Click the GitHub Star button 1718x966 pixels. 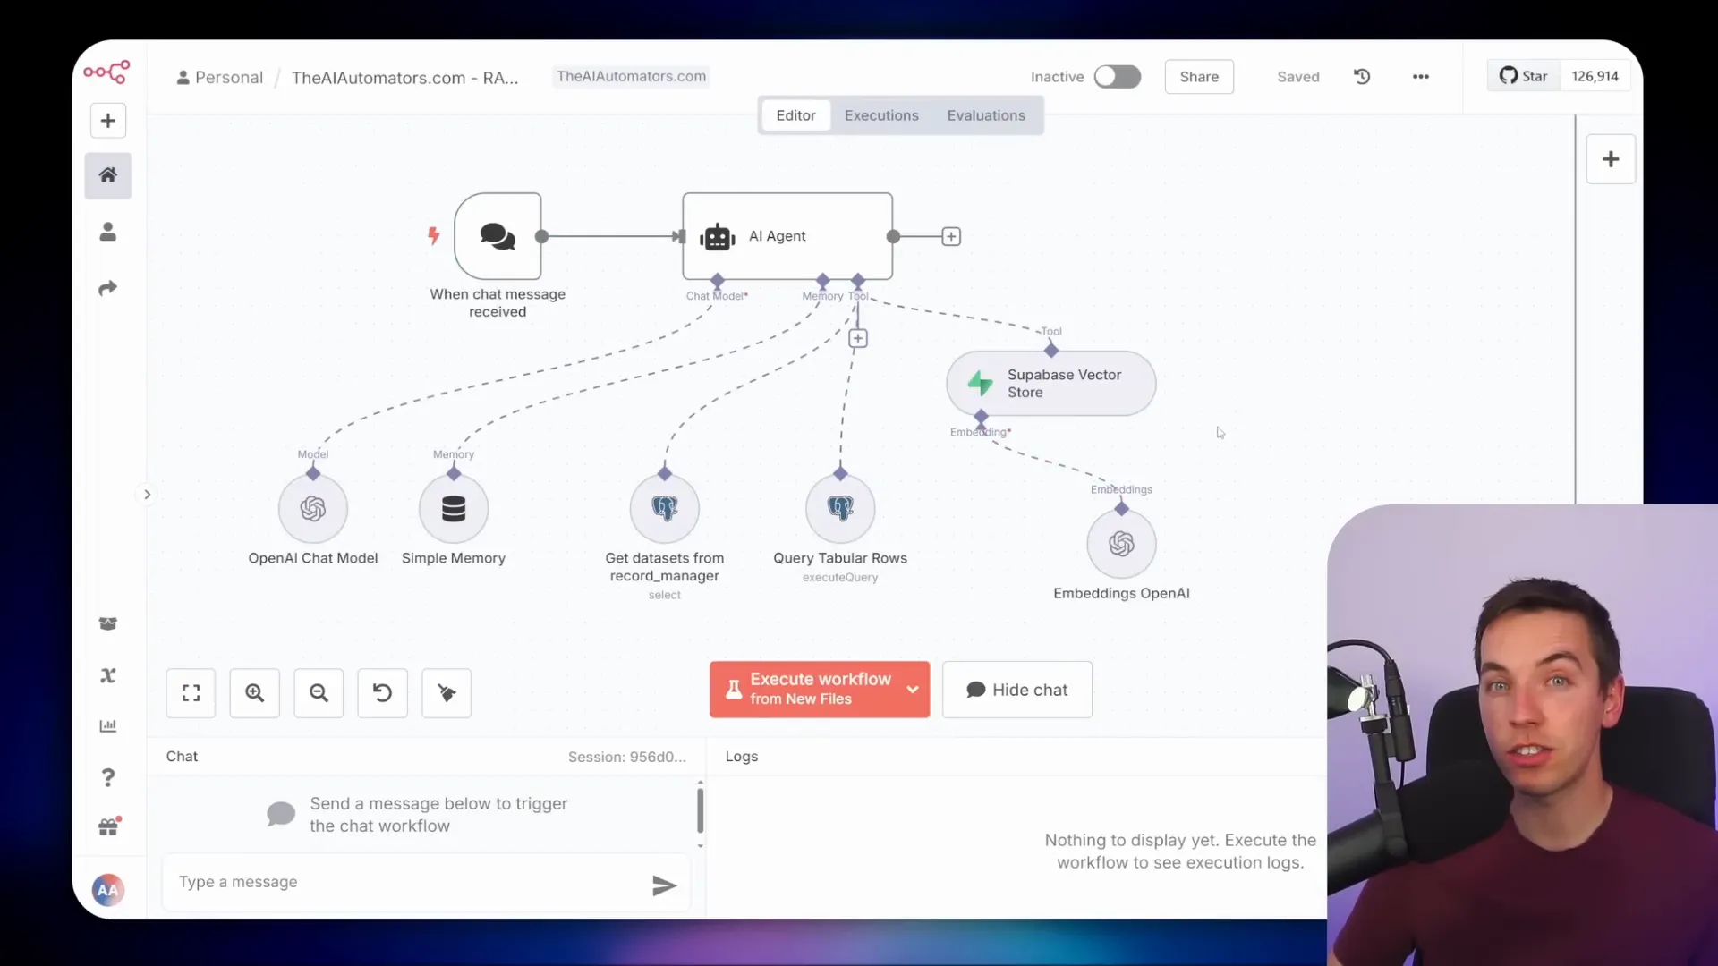(x=1524, y=76)
